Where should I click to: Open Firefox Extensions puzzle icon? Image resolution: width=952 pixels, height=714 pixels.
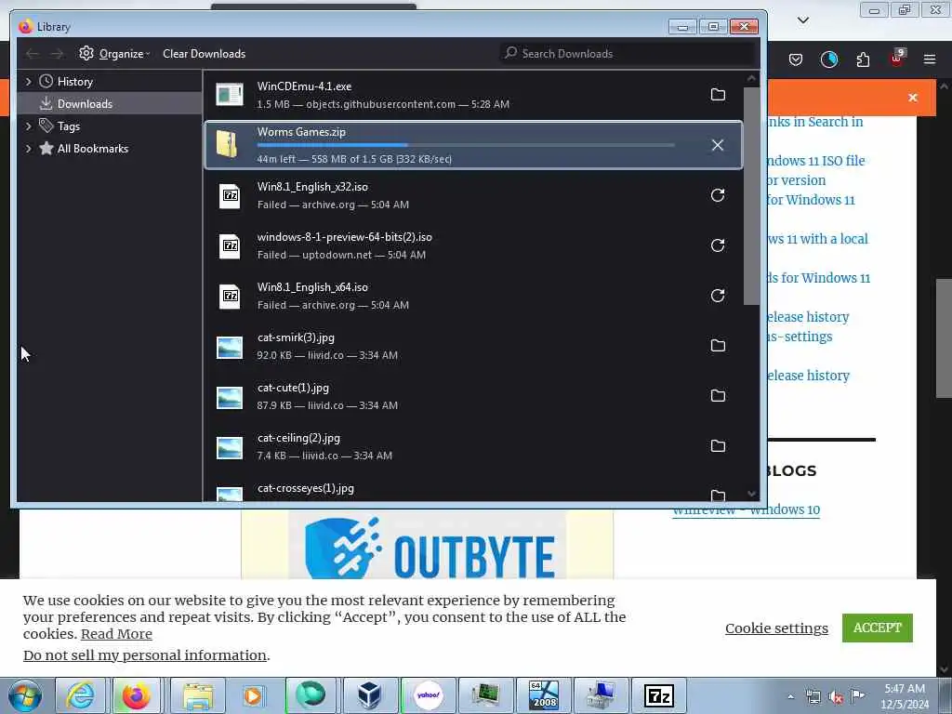863,59
